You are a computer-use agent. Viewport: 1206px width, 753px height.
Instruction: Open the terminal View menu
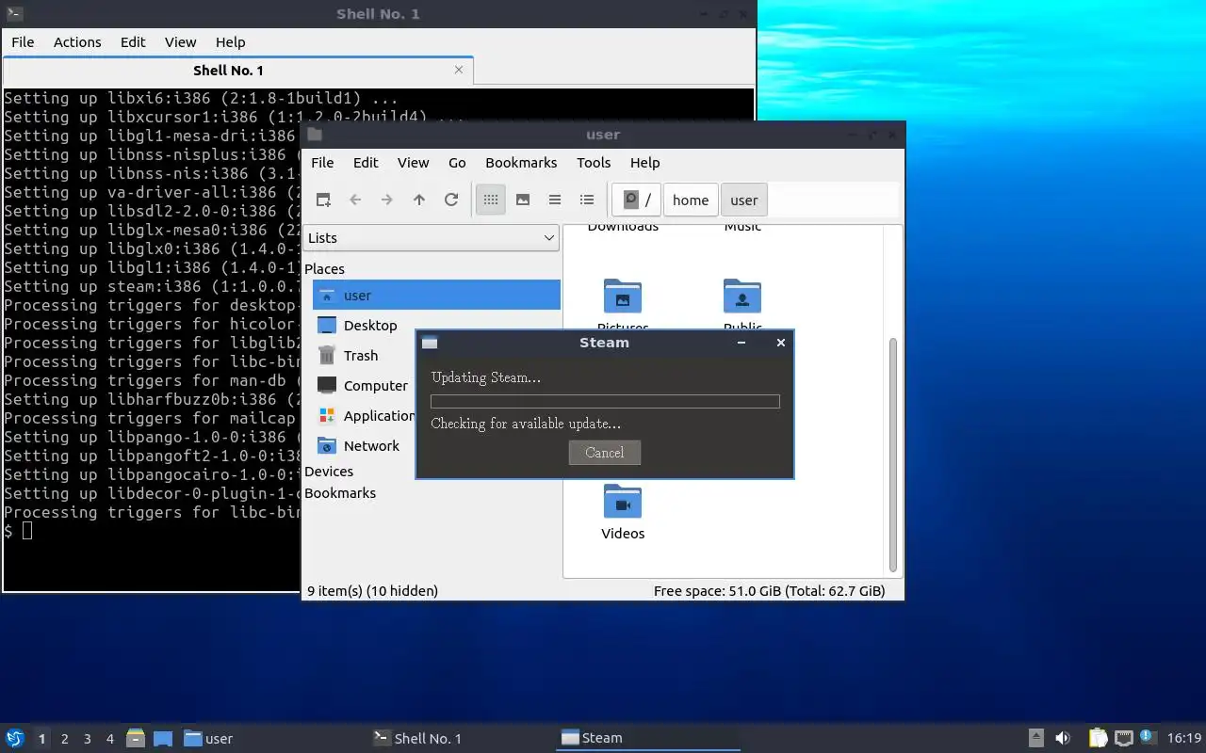(x=180, y=42)
